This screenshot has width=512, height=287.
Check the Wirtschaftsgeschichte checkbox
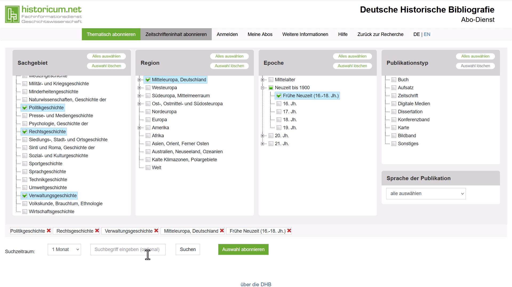[25, 212]
